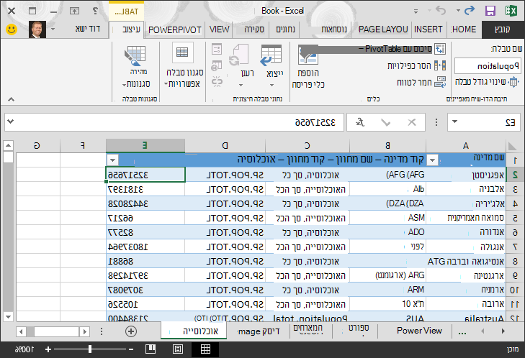This screenshot has height=358, width=525.
Task: Click the Zoom In plus button
Action: (48, 349)
